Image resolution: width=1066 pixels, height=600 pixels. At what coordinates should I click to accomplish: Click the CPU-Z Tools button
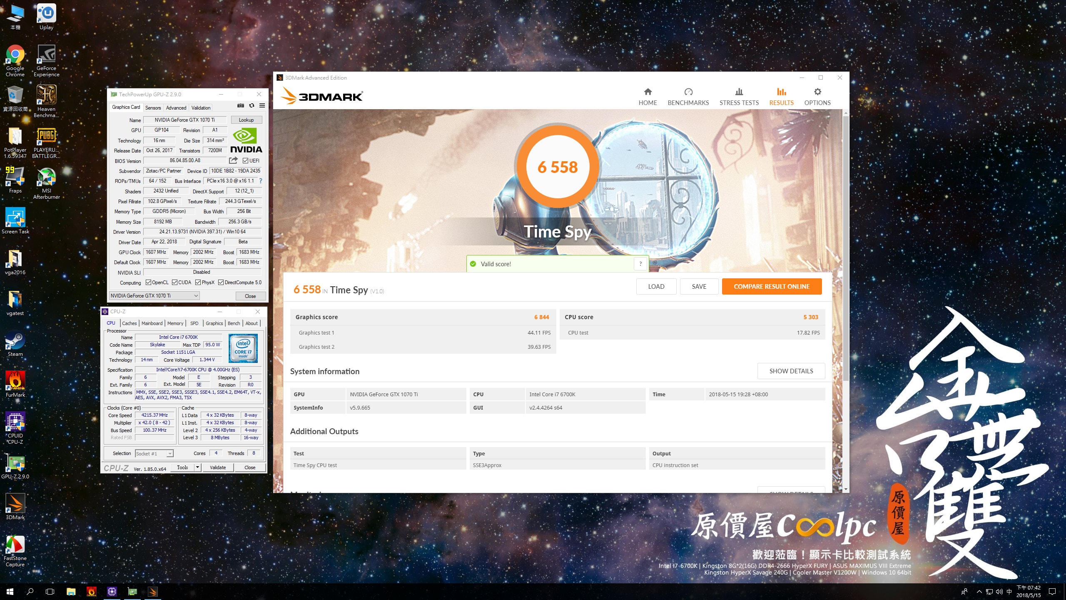pyautogui.click(x=182, y=467)
